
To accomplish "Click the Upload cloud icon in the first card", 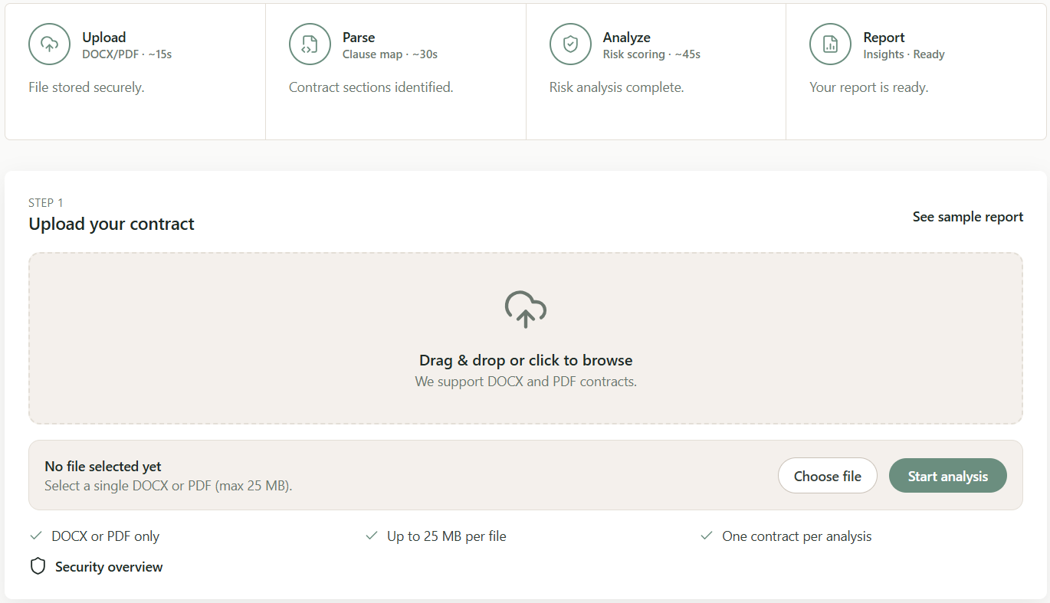I will point(49,44).
